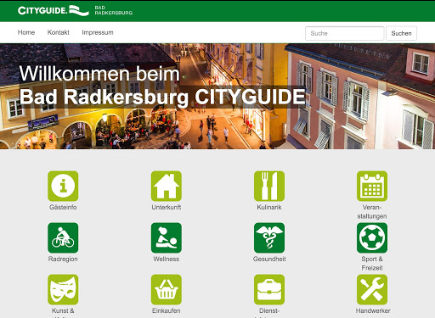Click the Suchen search button

[x=401, y=33]
